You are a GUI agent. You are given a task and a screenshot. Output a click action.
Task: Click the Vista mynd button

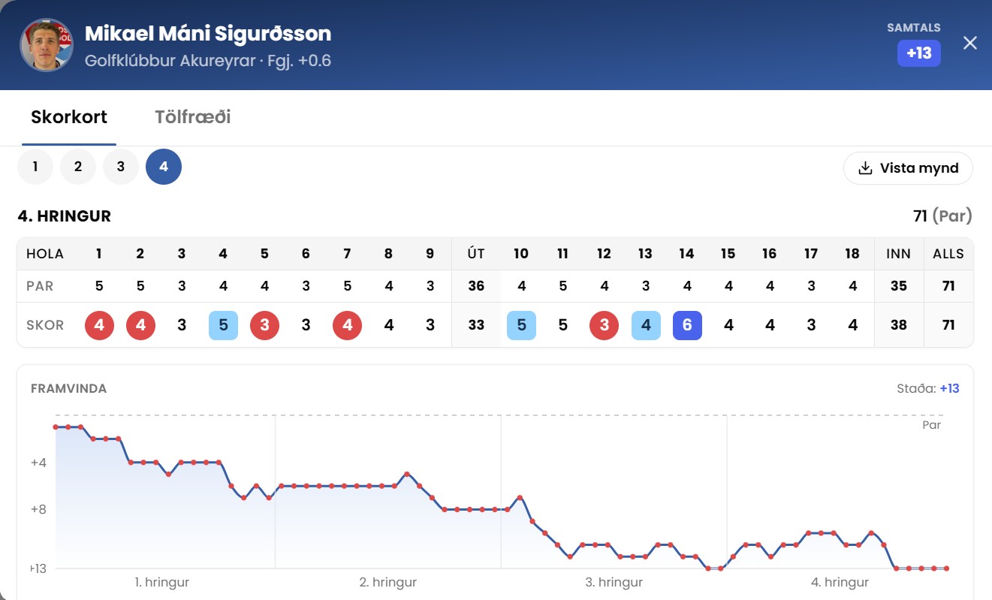click(x=908, y=167)
